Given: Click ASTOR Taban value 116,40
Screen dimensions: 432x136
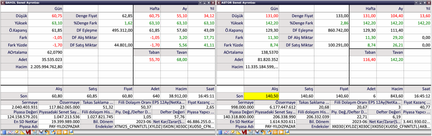Looking at the screenshot, I should pyautogui.click(x=369, y=59).
